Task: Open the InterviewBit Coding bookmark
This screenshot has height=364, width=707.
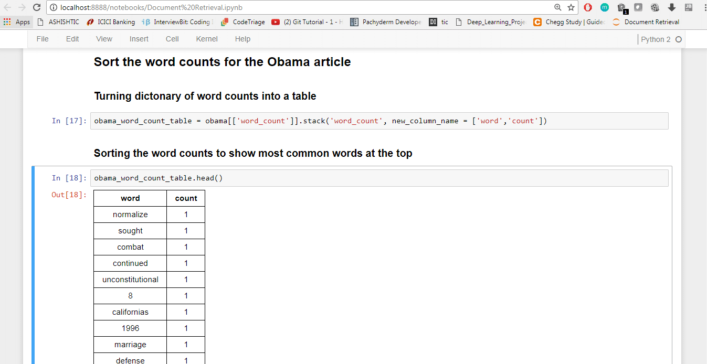Action: point(178,22)
